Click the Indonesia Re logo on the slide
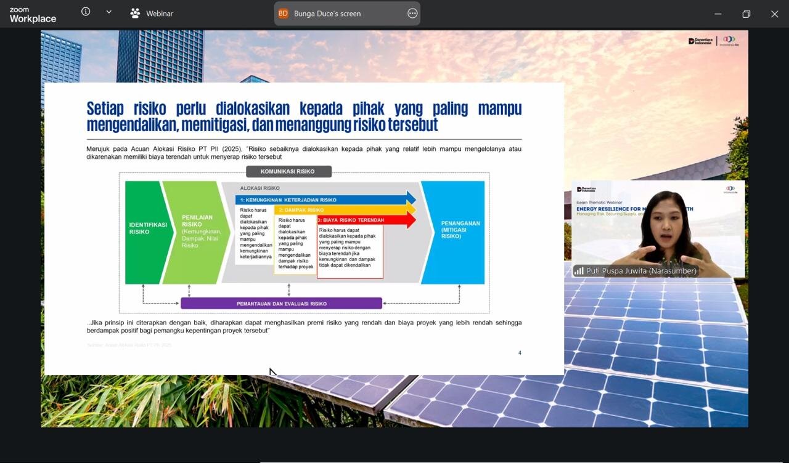 coord(730,41)
